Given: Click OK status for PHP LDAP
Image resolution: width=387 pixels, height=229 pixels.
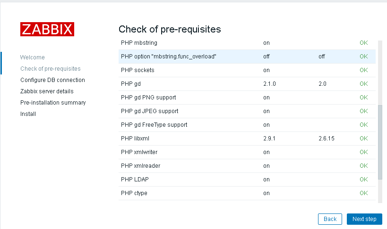Looking at the screenshot, I should [363, 180].
